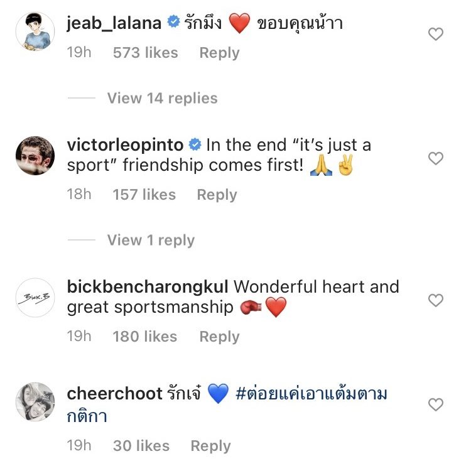
Task: Reply to bickbencharongkul's comment
Action: [x=219, y=337]
